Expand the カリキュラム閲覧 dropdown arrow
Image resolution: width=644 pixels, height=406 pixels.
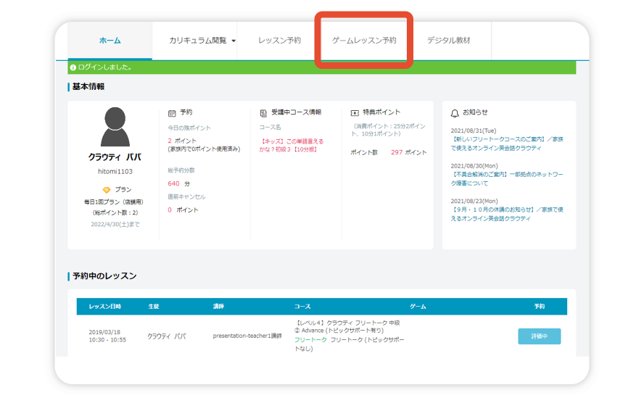coord(234,41)
